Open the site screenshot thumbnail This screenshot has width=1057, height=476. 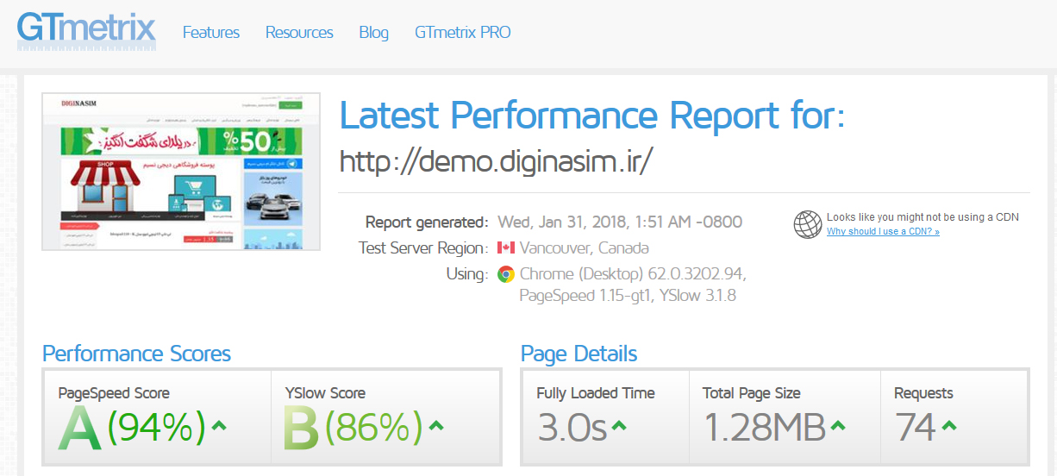[181, 172]
